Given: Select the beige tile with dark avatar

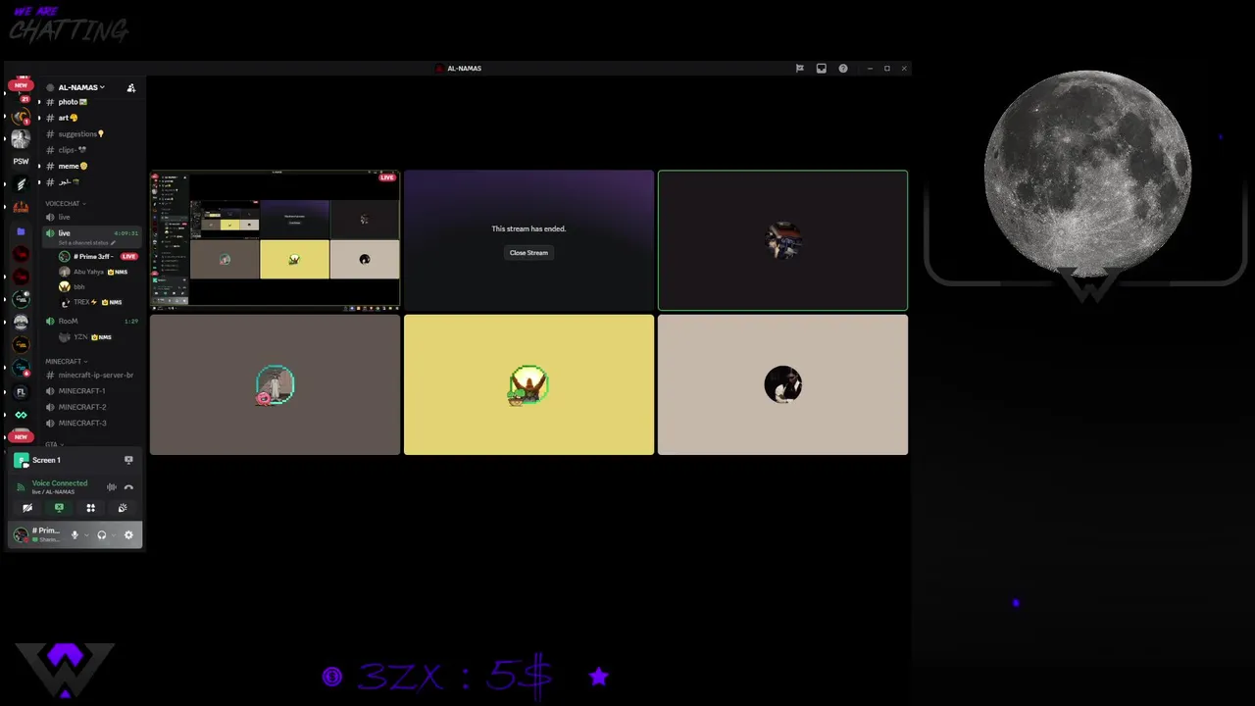Looking at the screenshot, I should [x=782, y=384].
